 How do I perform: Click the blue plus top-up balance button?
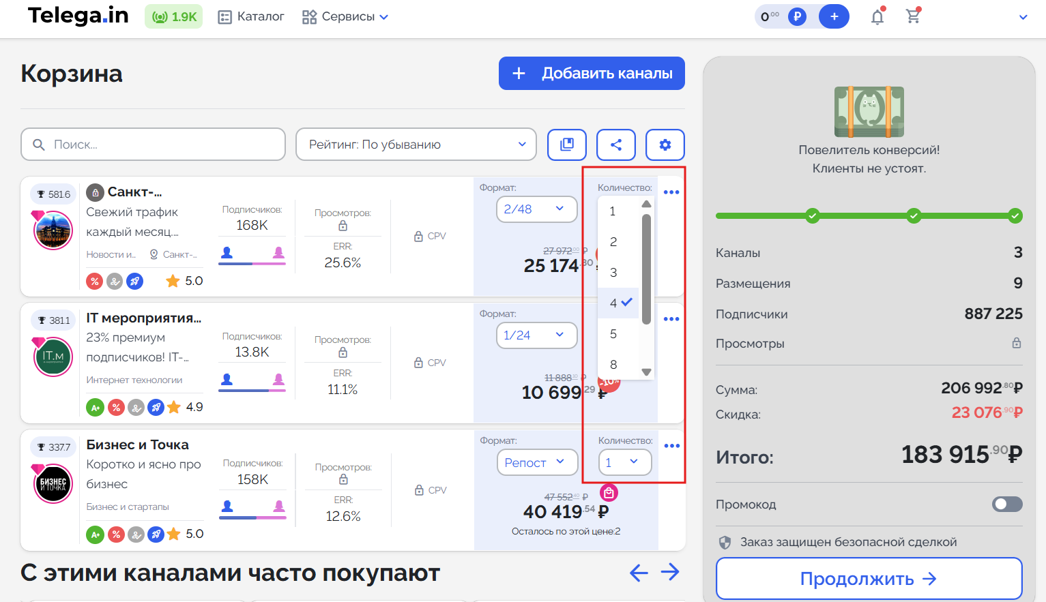834,16
